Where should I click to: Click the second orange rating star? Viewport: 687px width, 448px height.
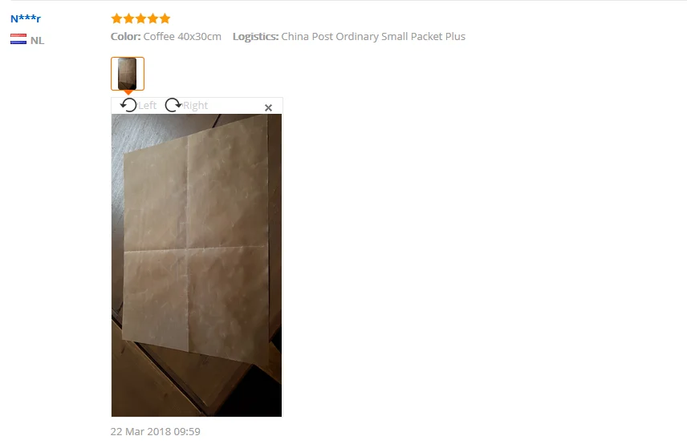128,18
